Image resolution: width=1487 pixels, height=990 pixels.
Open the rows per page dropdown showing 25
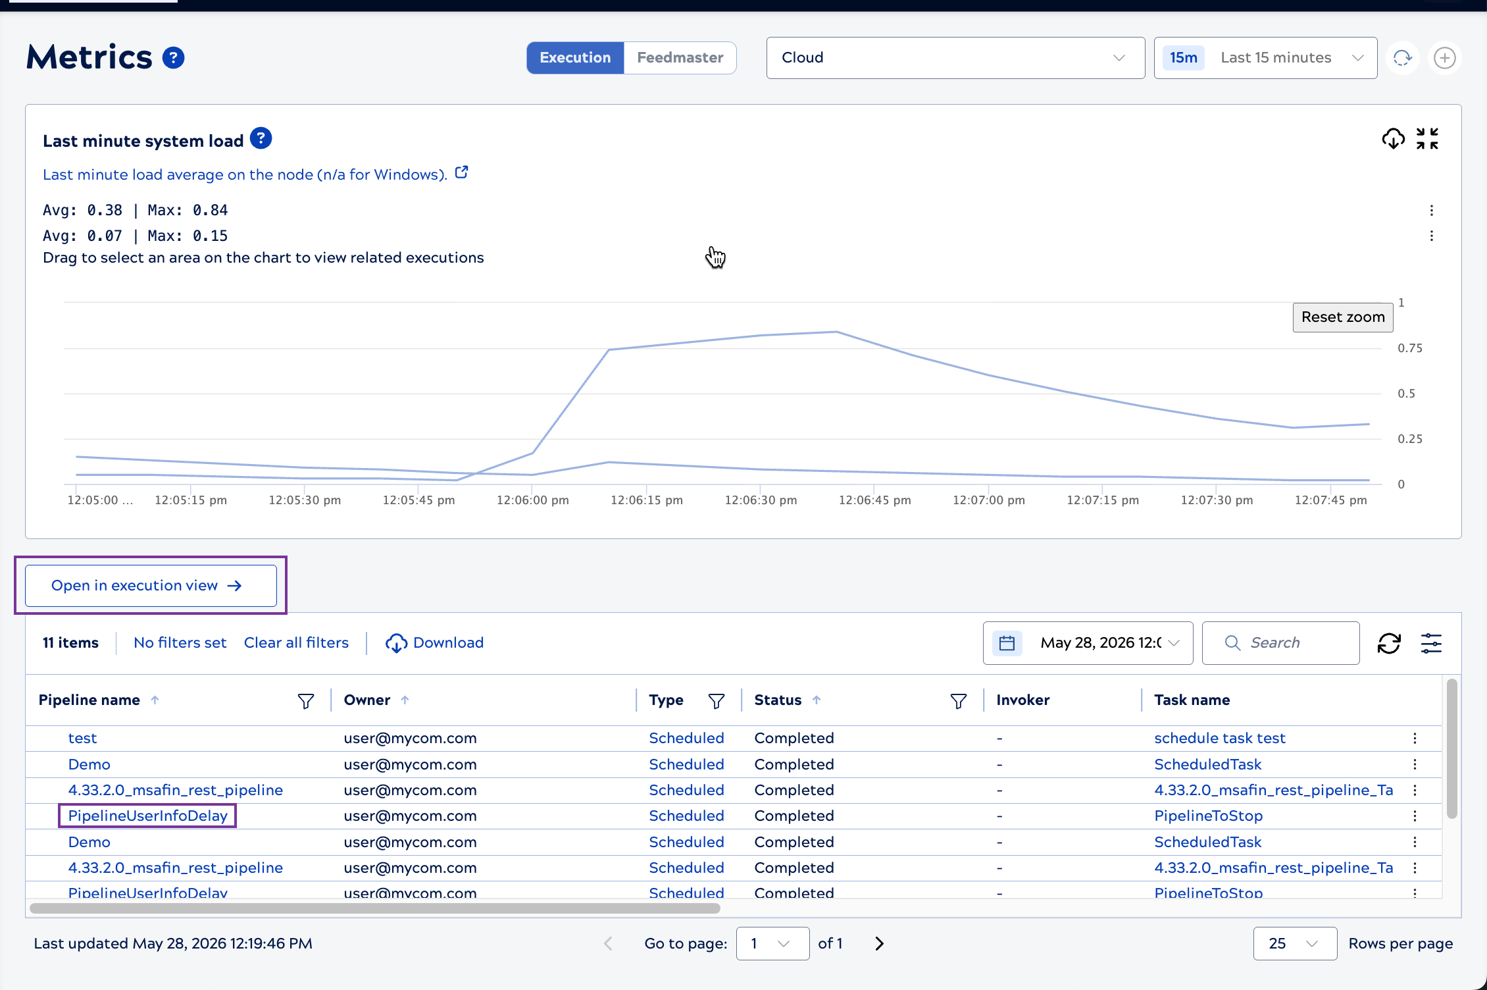coord(1295,943)
